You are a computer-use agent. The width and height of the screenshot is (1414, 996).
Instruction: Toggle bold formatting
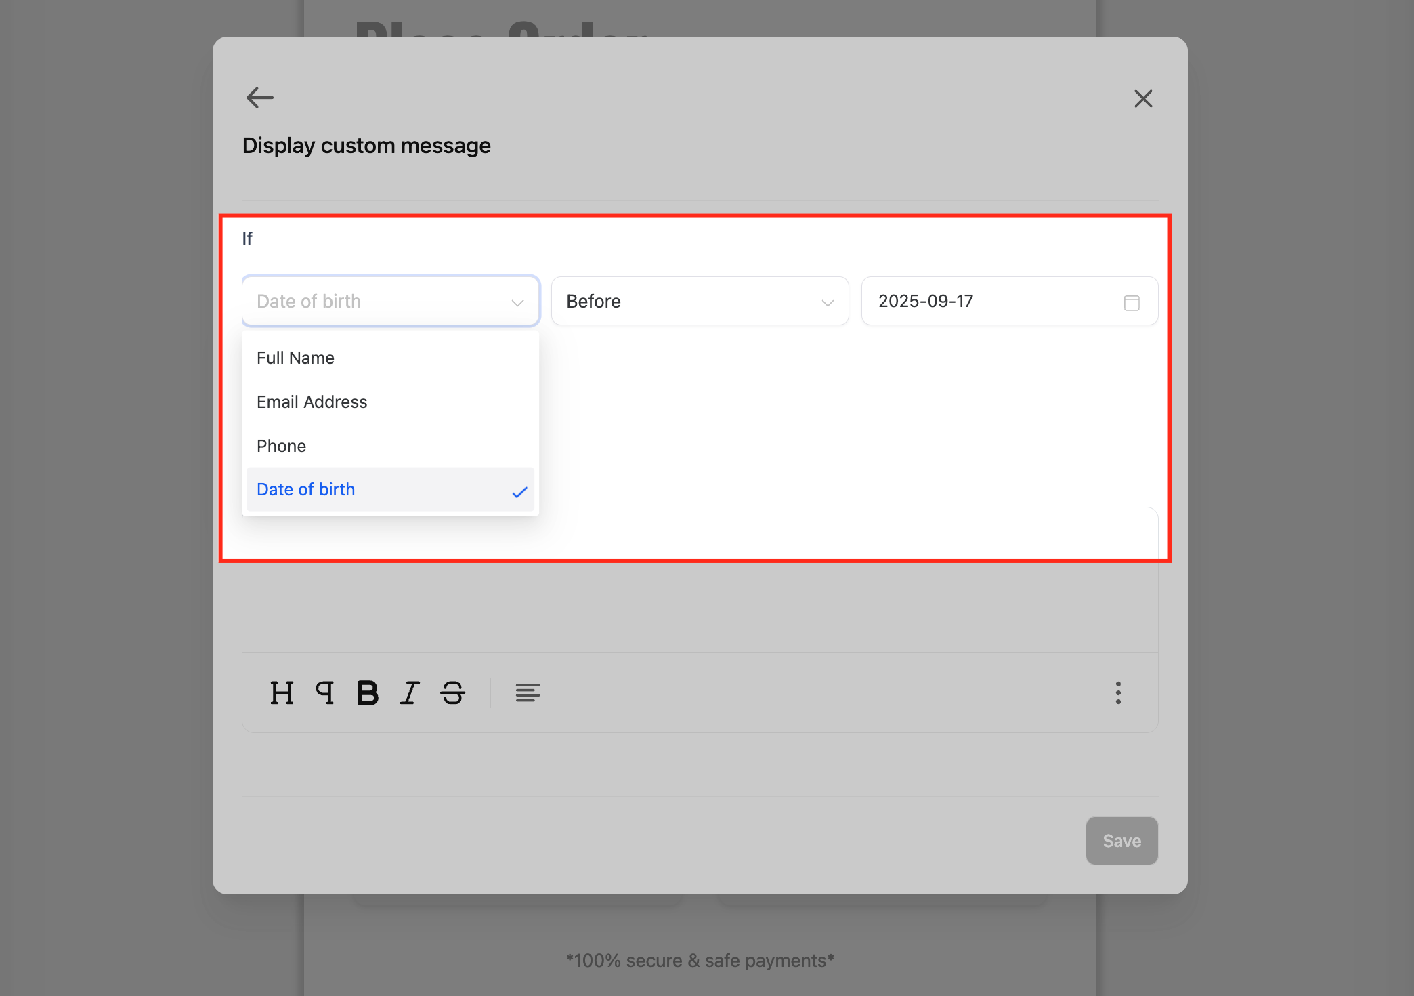click(367, 692)
